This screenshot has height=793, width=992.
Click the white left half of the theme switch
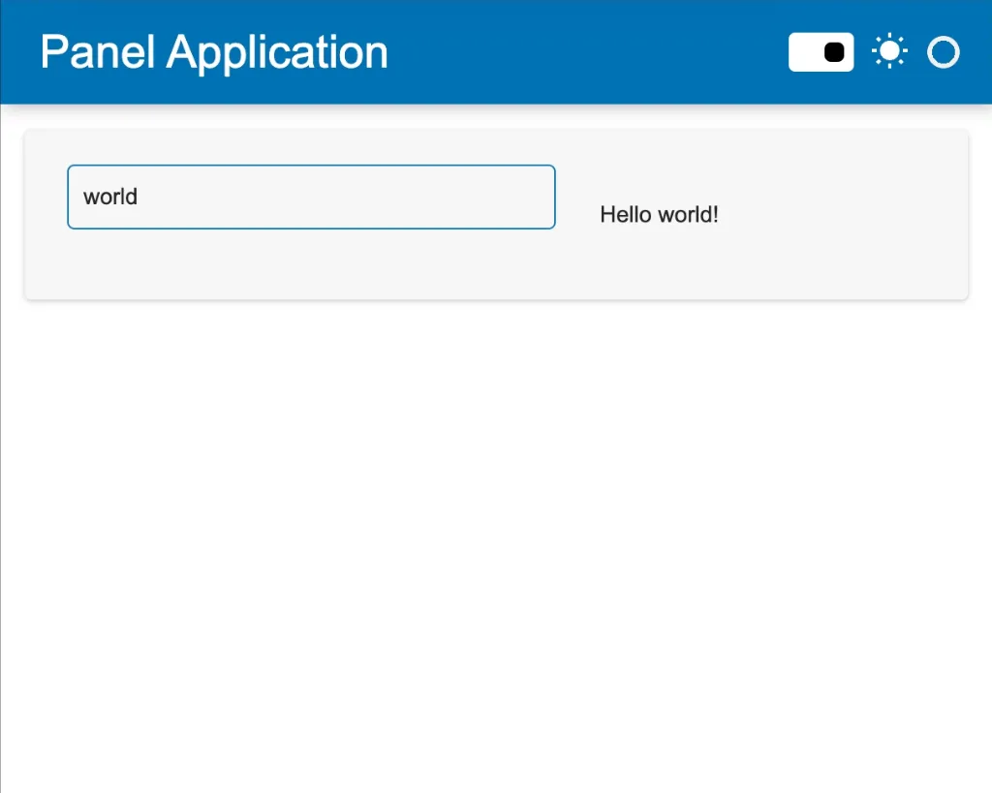(805, 52)
